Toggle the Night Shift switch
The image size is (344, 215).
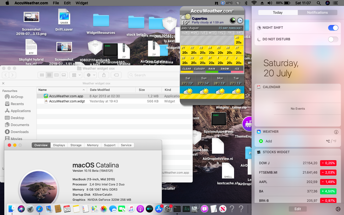tap(333, 28)
